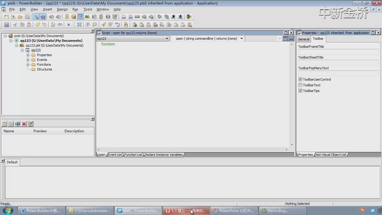Open the qq123 object dropdown in script pane
The image size is (382, 215).
[167, 39]
